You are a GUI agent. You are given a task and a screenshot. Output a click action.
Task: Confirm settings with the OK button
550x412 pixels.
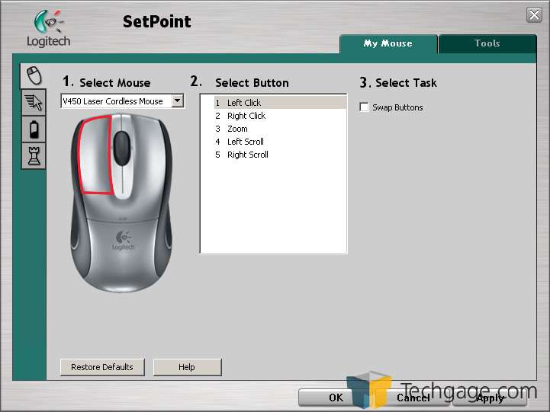[x=336, y=398]
